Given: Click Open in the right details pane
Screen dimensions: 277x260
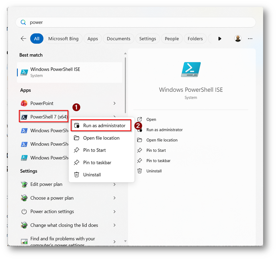Looking at the screenshot, I should [151, 120].
